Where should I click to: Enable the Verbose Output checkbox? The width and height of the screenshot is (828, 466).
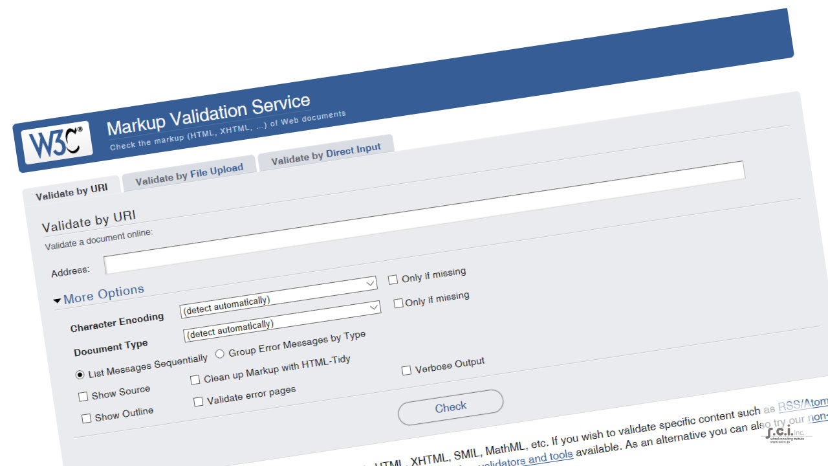tap(407, 370)
